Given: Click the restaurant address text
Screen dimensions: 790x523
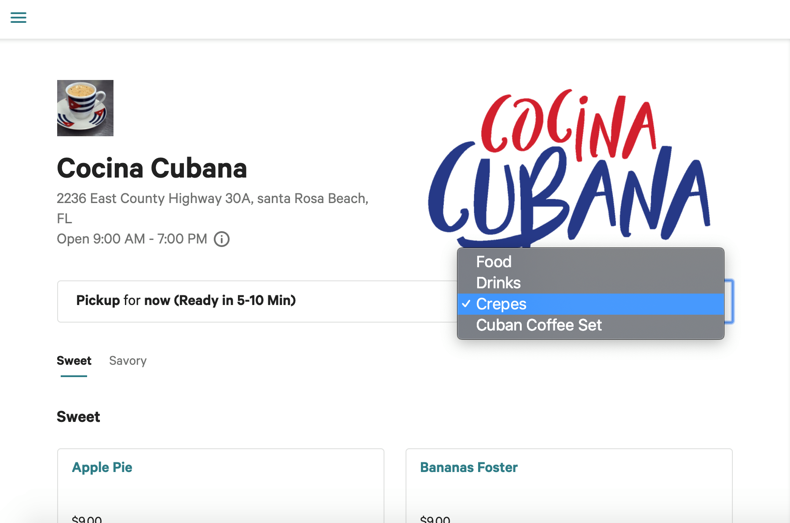Looking at the screenshot, I should tap(212, 208).
